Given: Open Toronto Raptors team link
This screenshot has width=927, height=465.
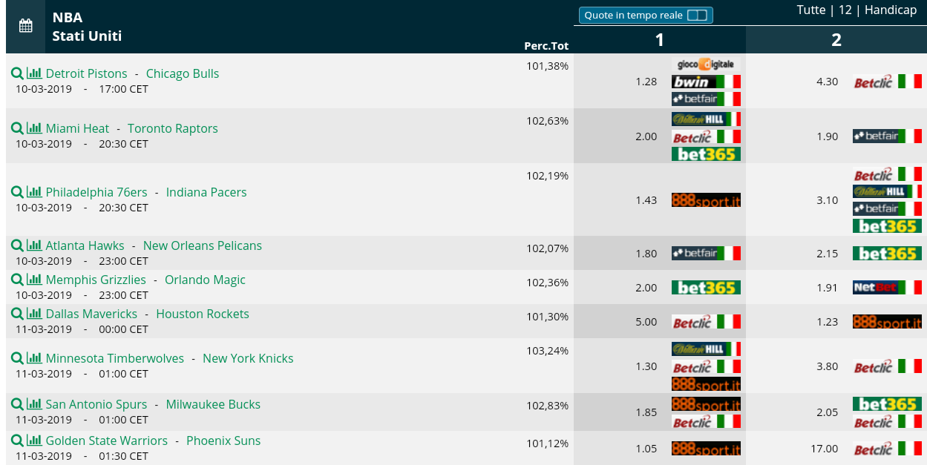Looking at the screenshot, I should [173, 128].
